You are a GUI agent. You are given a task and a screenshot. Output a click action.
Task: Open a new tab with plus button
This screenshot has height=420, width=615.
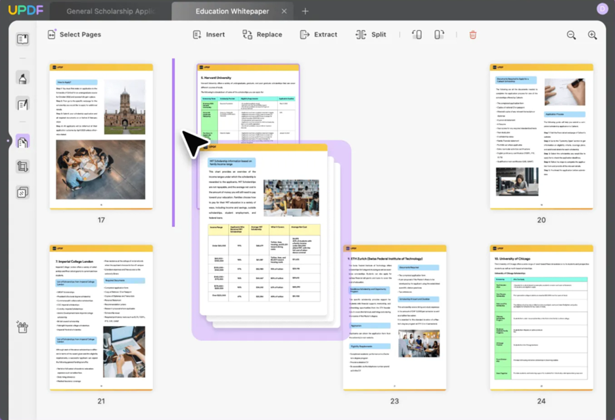point(305,11)
